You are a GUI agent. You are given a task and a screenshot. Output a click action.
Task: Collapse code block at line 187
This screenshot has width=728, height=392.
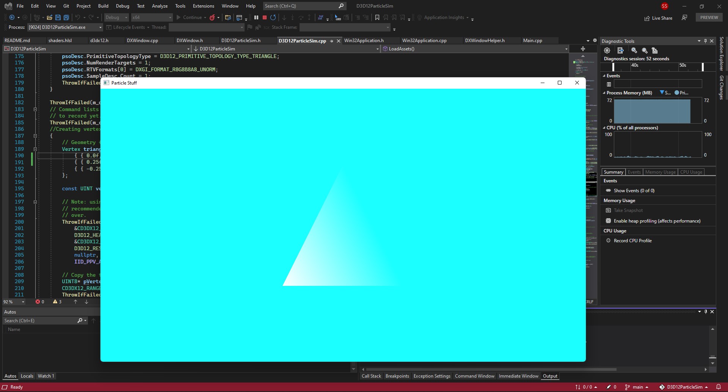tap(35, 136)
